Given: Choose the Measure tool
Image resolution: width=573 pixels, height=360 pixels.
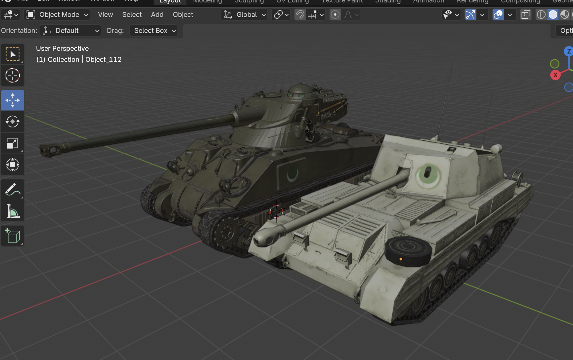Looking at the screenshot, I should (x=13, y=211).
